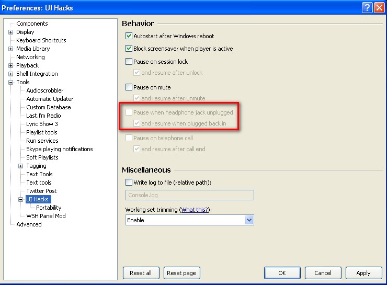Expand the Shell Integration node
Image resolution: width=387 pixels, height=285 pixels.
click(x=10, y=74)
